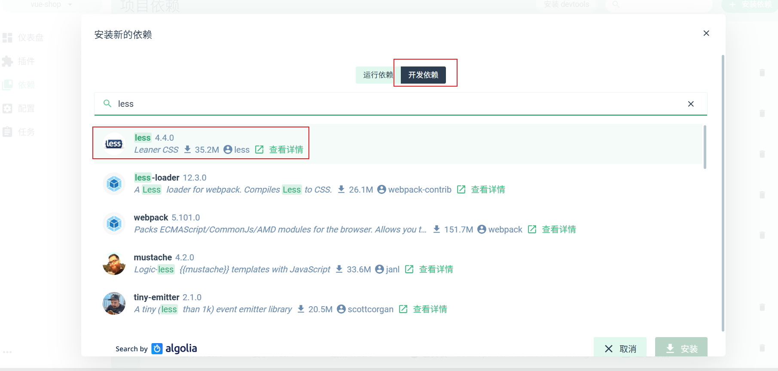778x371 pixels.
Task: Click the 'less-loader' package name
Action: (x=157, y=178)
